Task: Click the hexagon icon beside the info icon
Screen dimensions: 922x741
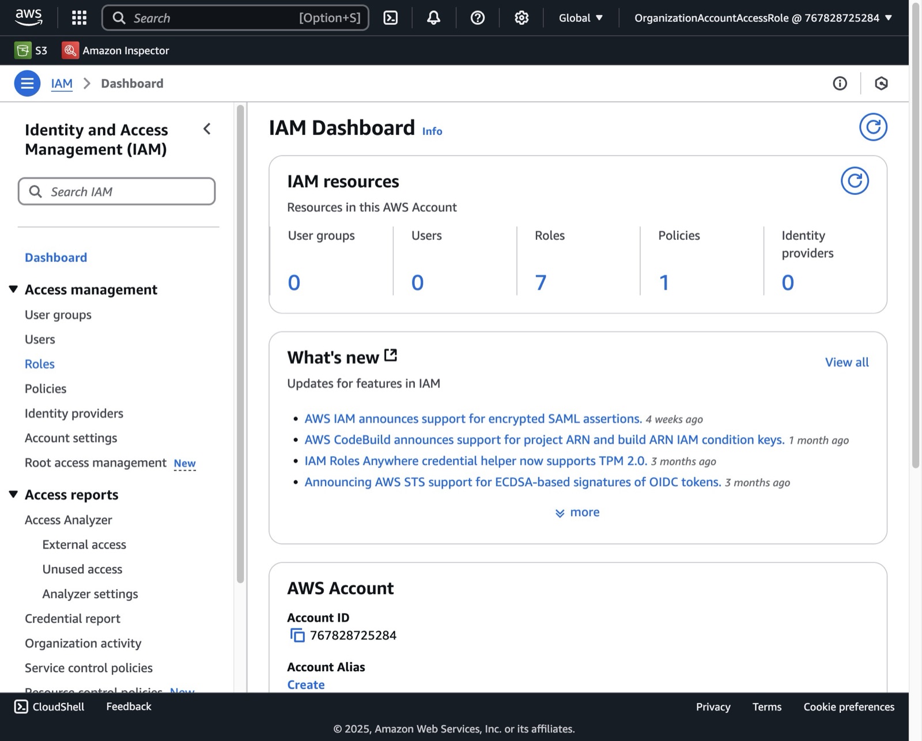Action: click(881, 84)
